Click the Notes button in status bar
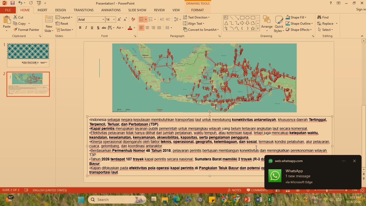Image resolution: width=366 pixels, height=206 pixels. point(234,190)
